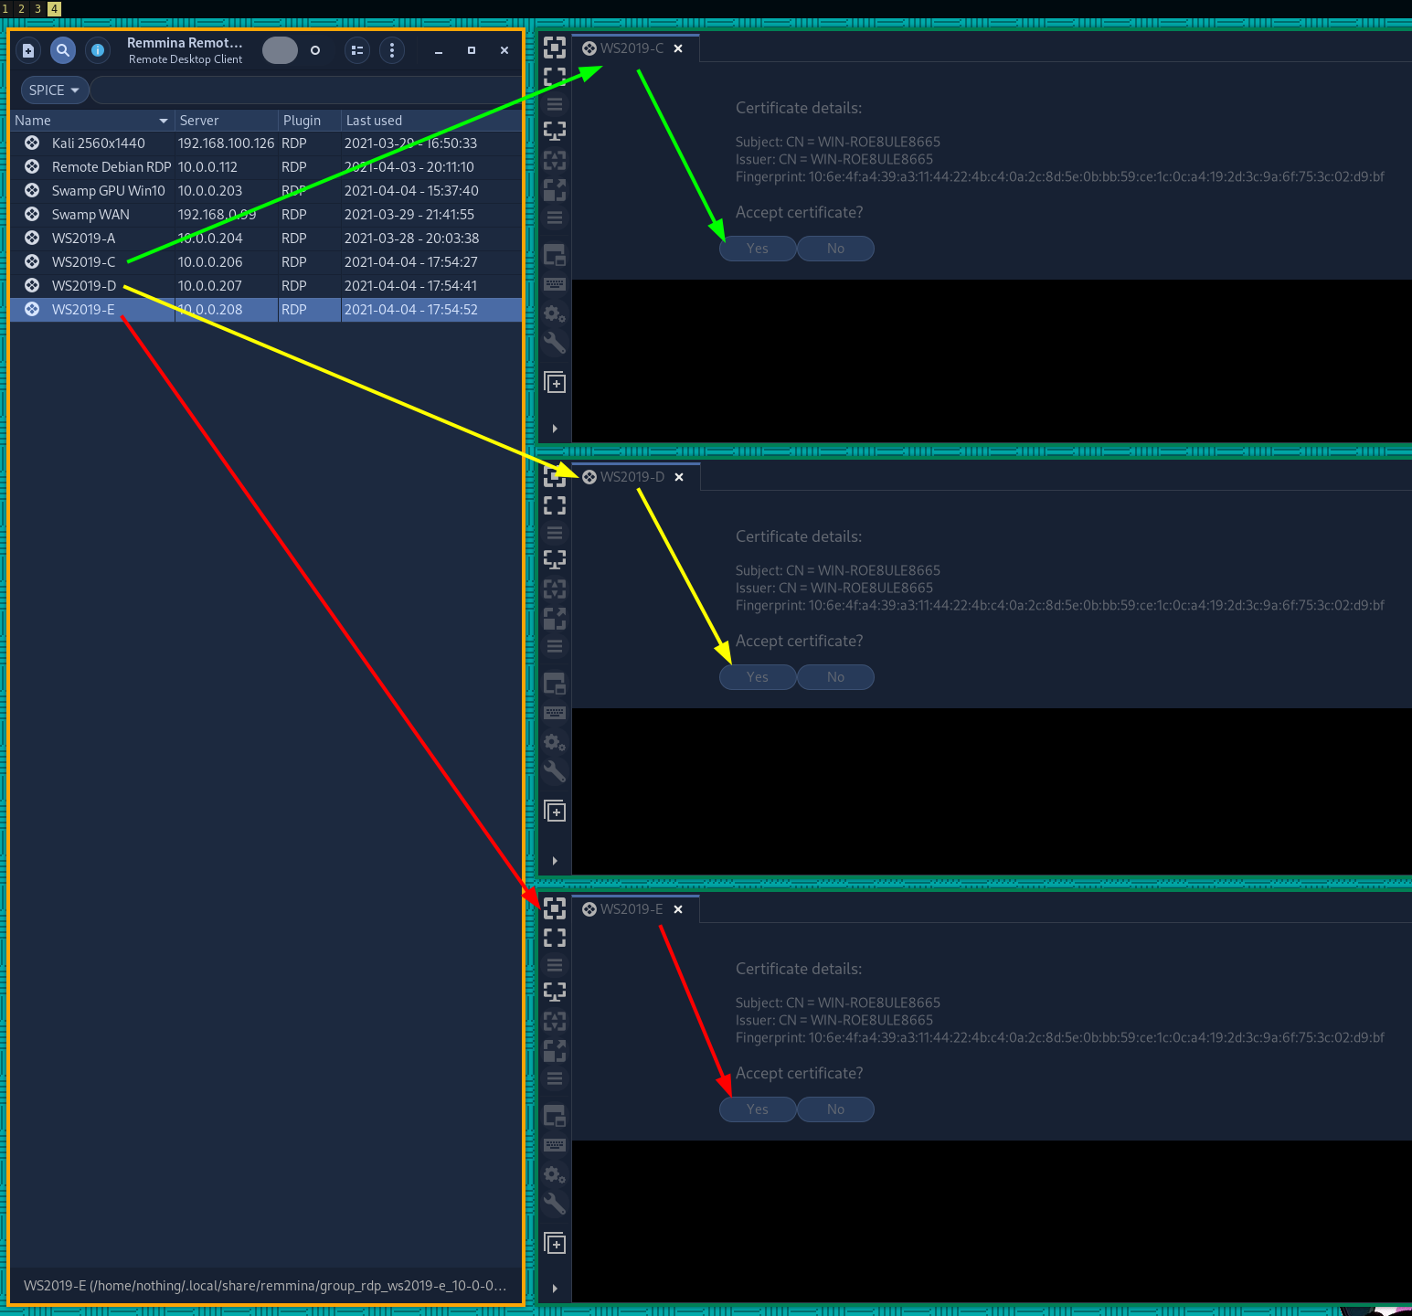Image resolution: width=1412 pixels, height=1316 pixels.
Task: Click the Name column sort arrow
Action: 164,121
